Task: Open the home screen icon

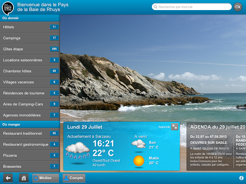Action: (x=24, y=178)
